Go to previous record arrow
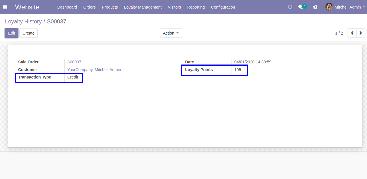This screenshot has height=179, width=367. point(352,33)
